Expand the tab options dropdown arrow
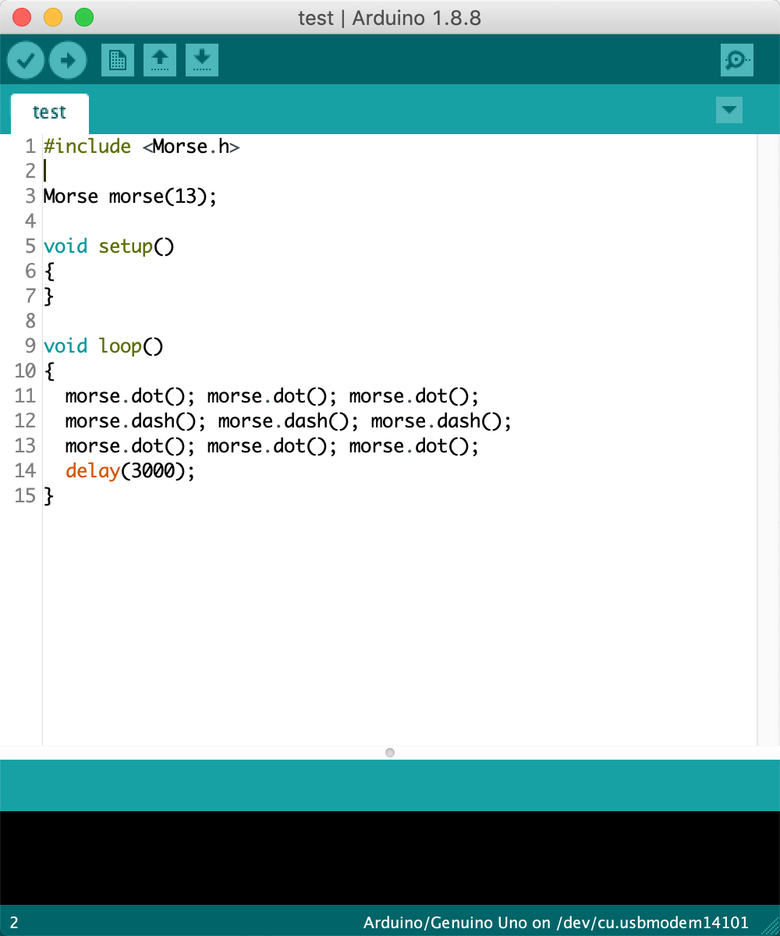The width and height of the screenshot is (780, 936). (729, 110)
